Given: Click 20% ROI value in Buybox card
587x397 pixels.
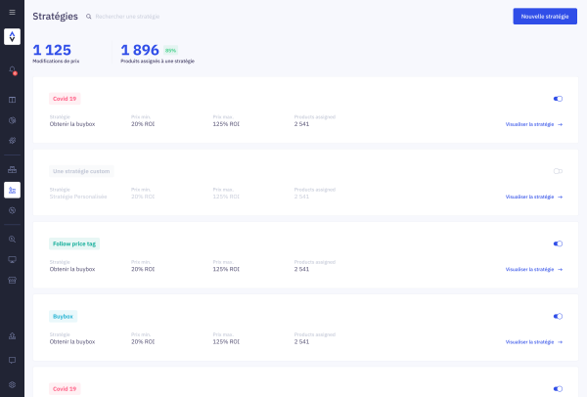Looking at the screenshot, I should (x=143, y=342).
